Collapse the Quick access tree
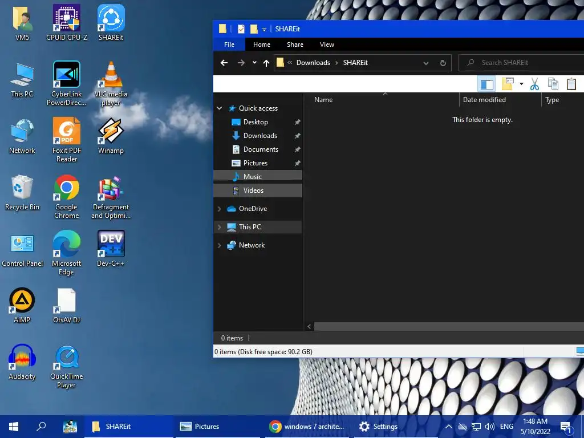The width and height of the screenshot is (584, 438). (x=220, y=108)
